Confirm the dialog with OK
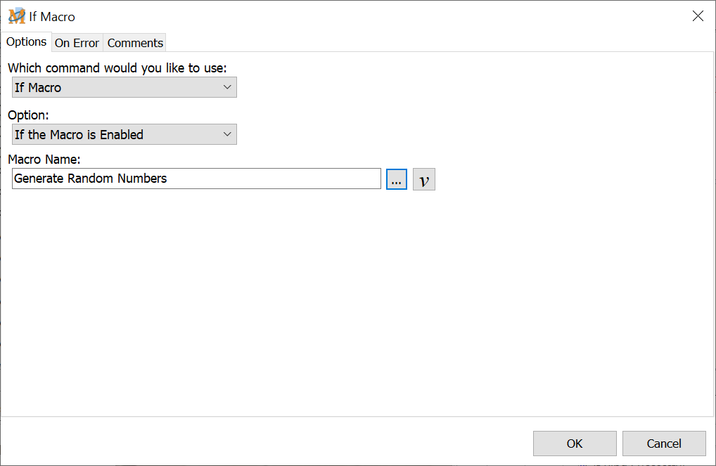Viewport: 716px width, 466px height. pos(575,444)
